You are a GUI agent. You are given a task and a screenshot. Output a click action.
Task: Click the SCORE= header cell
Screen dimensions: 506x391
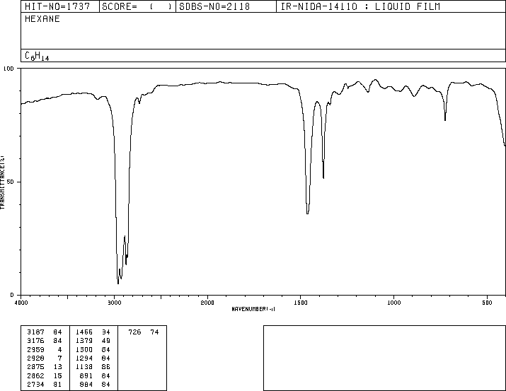coord(137,6)
